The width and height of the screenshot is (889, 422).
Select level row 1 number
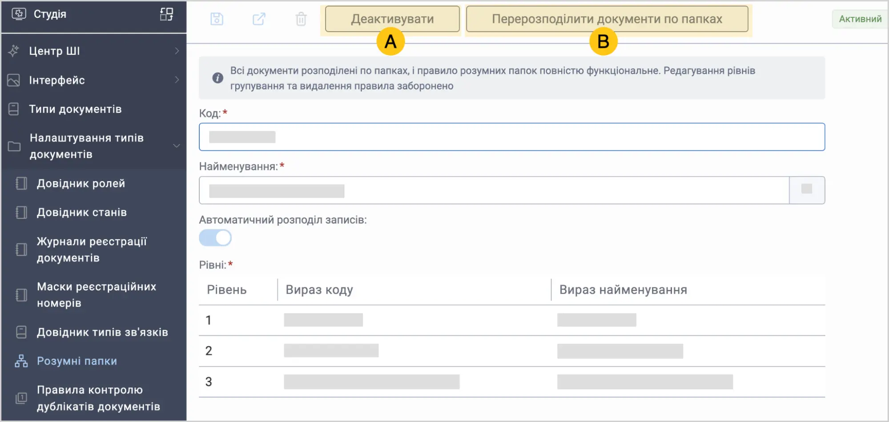(209, 320)
